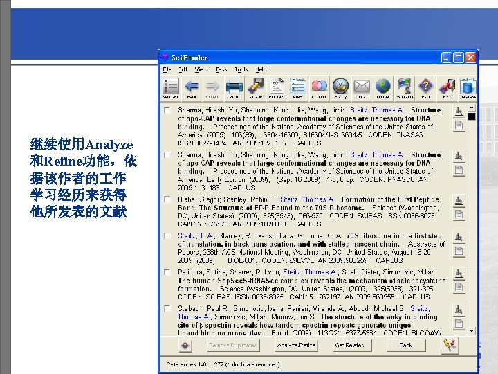Open the Task menu
Image resolution: width=498 pixels, height=374 pixels.
[x=221, y=69]
